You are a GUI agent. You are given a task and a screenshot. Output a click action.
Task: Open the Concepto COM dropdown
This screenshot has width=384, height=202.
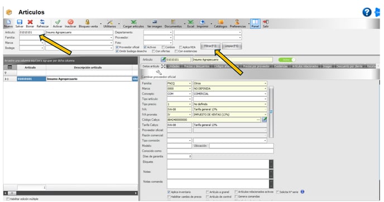(x=190, y=94)
